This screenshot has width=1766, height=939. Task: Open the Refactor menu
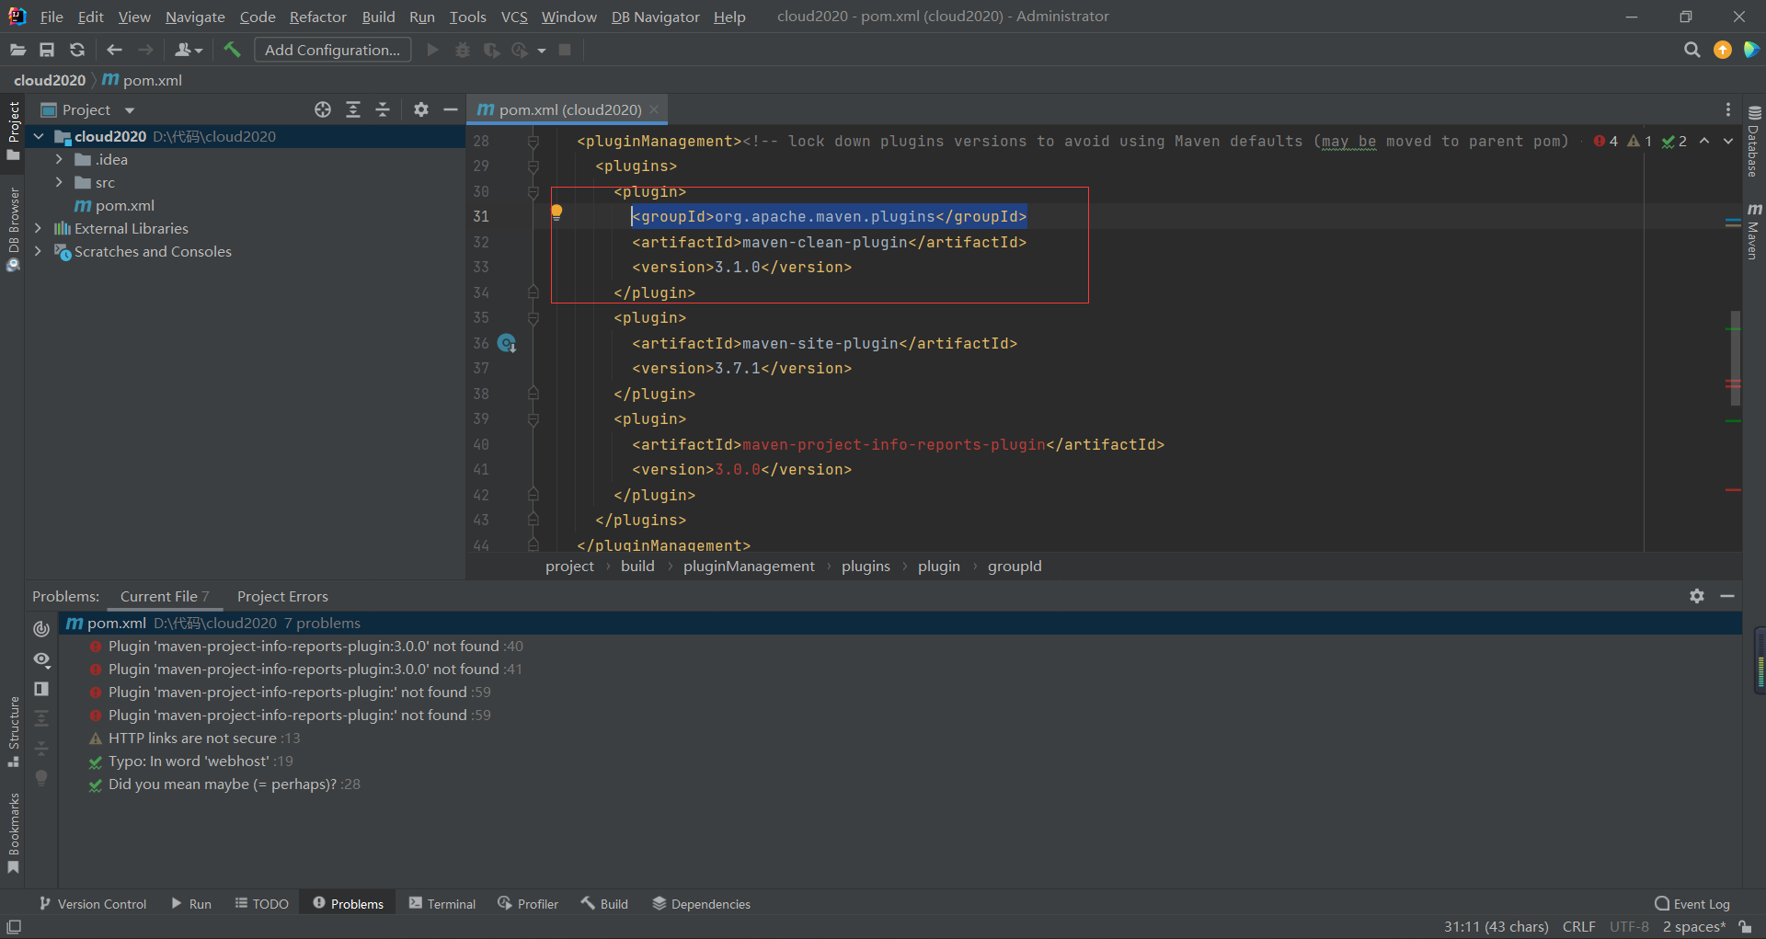pyautogui.click(x=317, y=17)
